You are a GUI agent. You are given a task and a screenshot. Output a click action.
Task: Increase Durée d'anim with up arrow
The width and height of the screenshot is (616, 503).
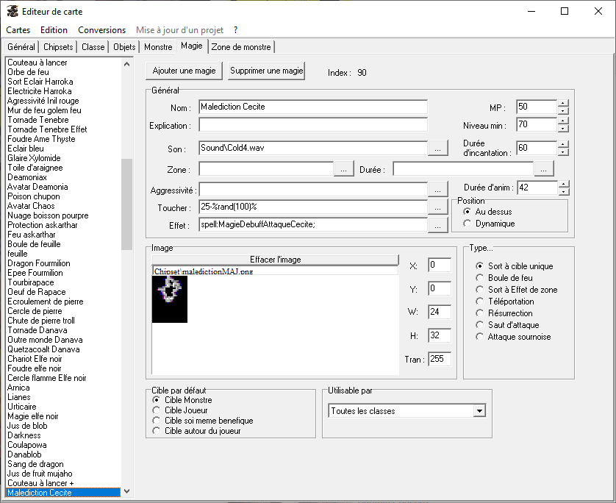pos(563,185)
